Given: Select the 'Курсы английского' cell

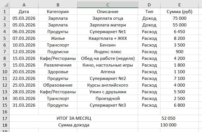Looking at the screenshot, I should click(108, 85).
